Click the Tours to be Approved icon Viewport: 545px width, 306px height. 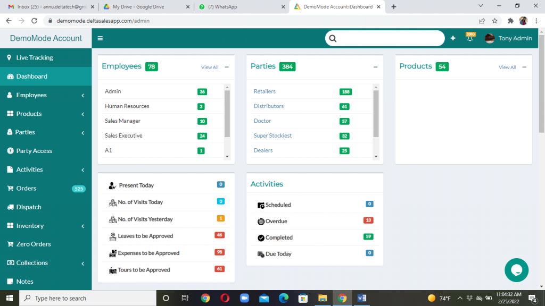113,270
